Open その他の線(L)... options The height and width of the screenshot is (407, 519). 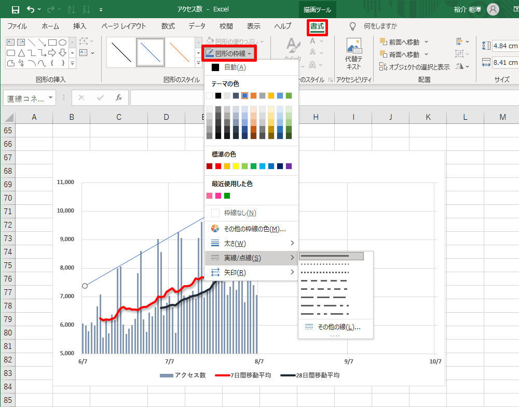pos(336,327)
